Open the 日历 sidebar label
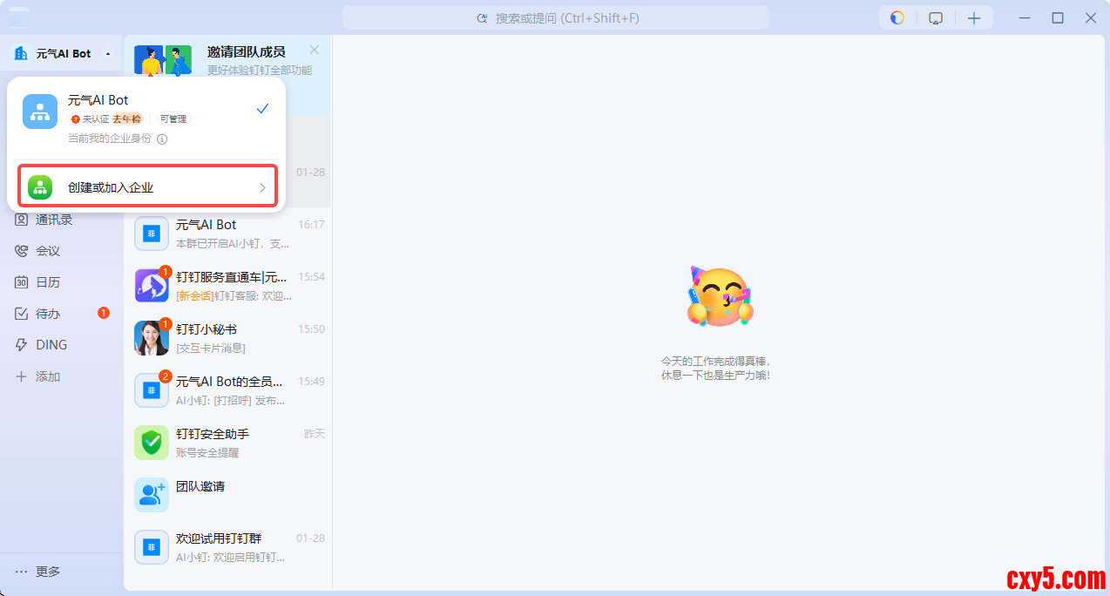 click(x=48, y=282)
